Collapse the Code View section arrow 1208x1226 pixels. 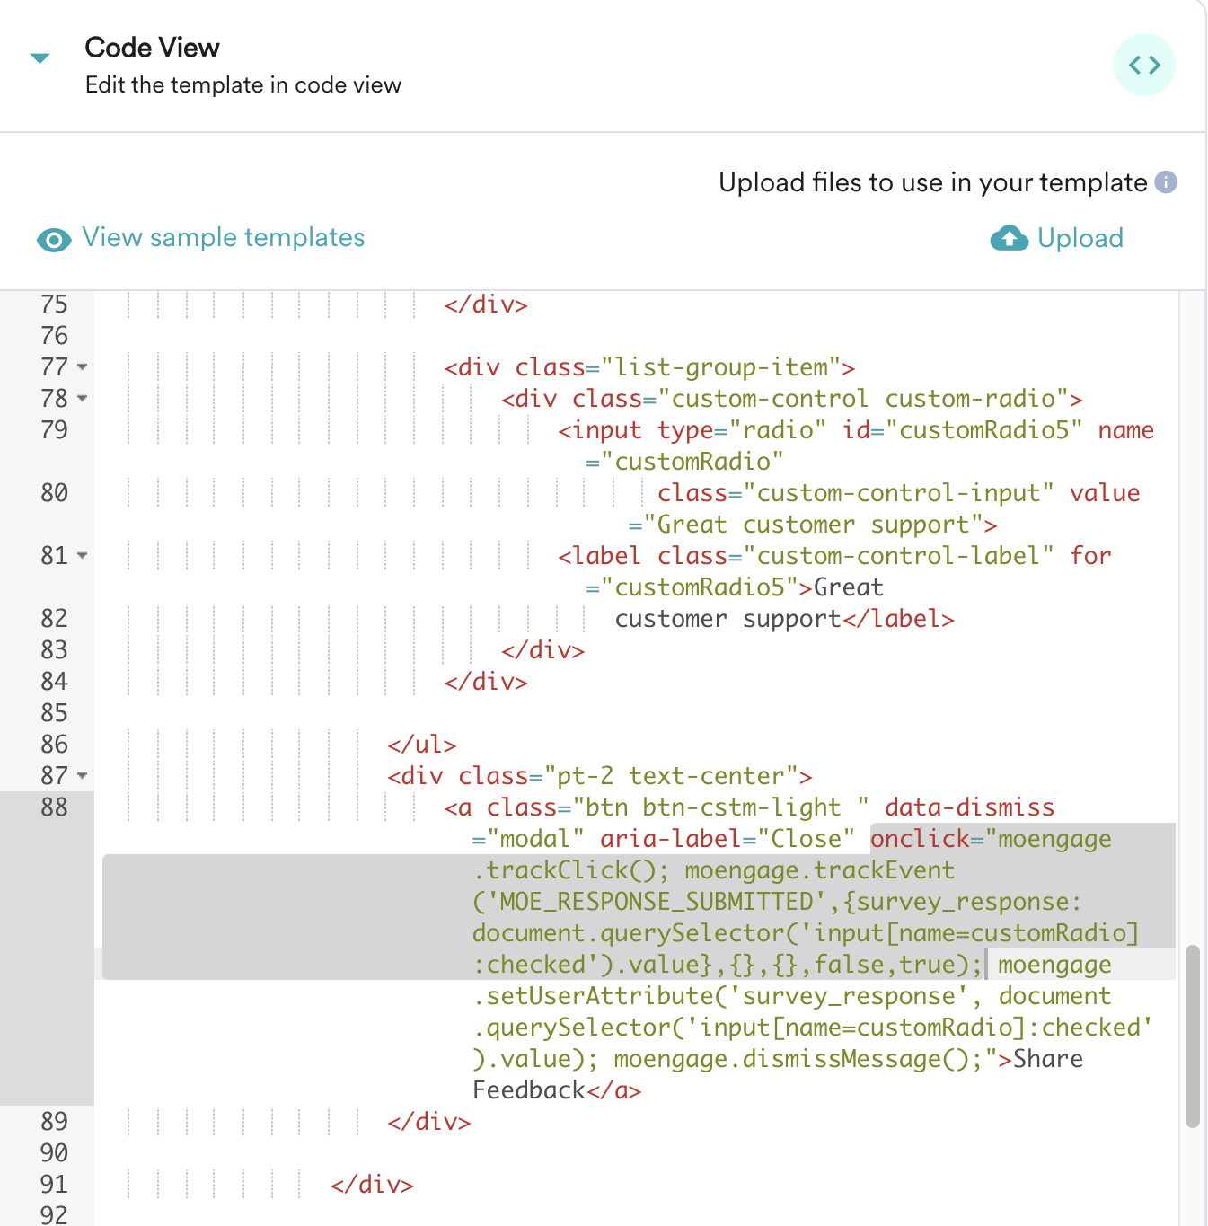coord(40,58)
